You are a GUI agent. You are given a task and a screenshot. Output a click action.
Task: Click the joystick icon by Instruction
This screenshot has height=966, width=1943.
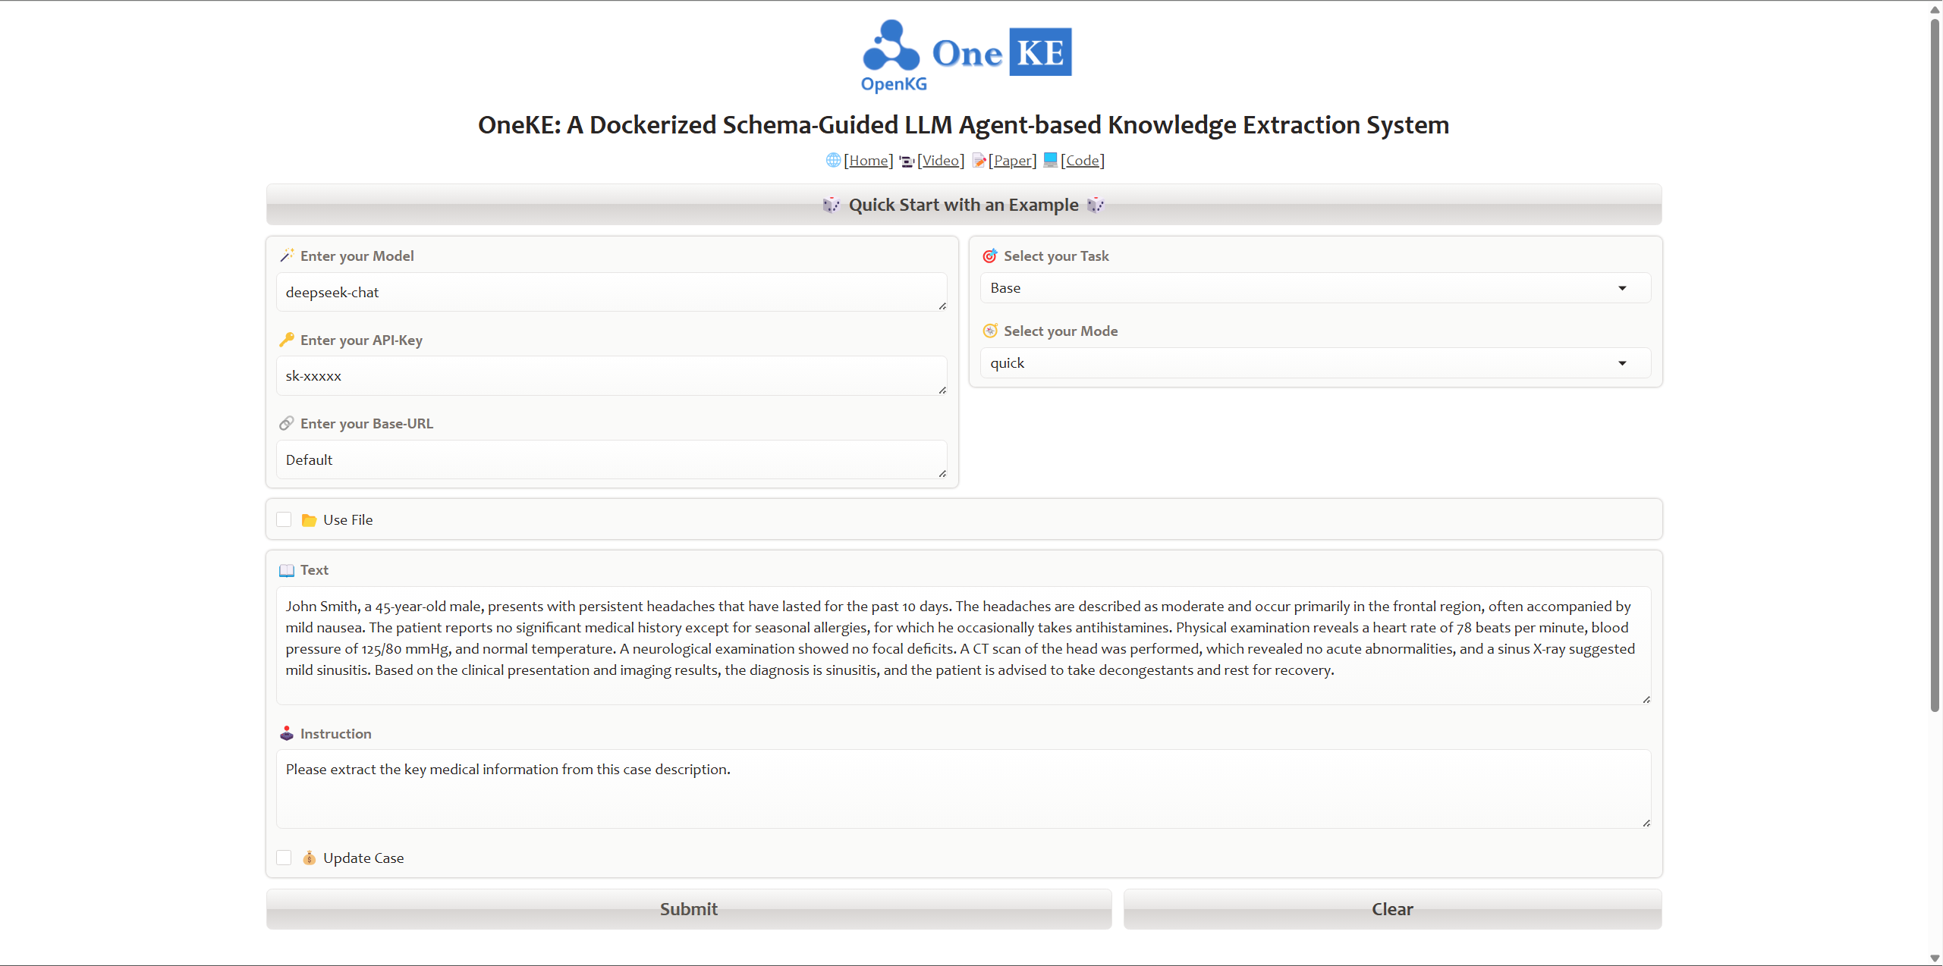pyautogui.click(x=287, y=733)
